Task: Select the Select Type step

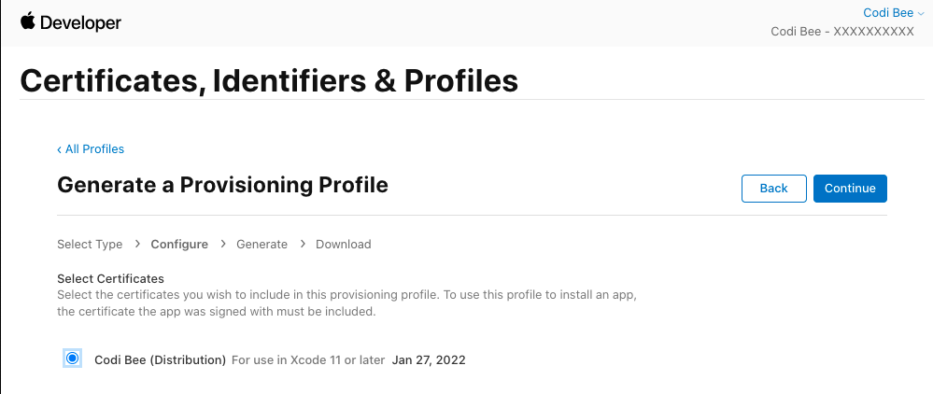Action: point(90,245)
